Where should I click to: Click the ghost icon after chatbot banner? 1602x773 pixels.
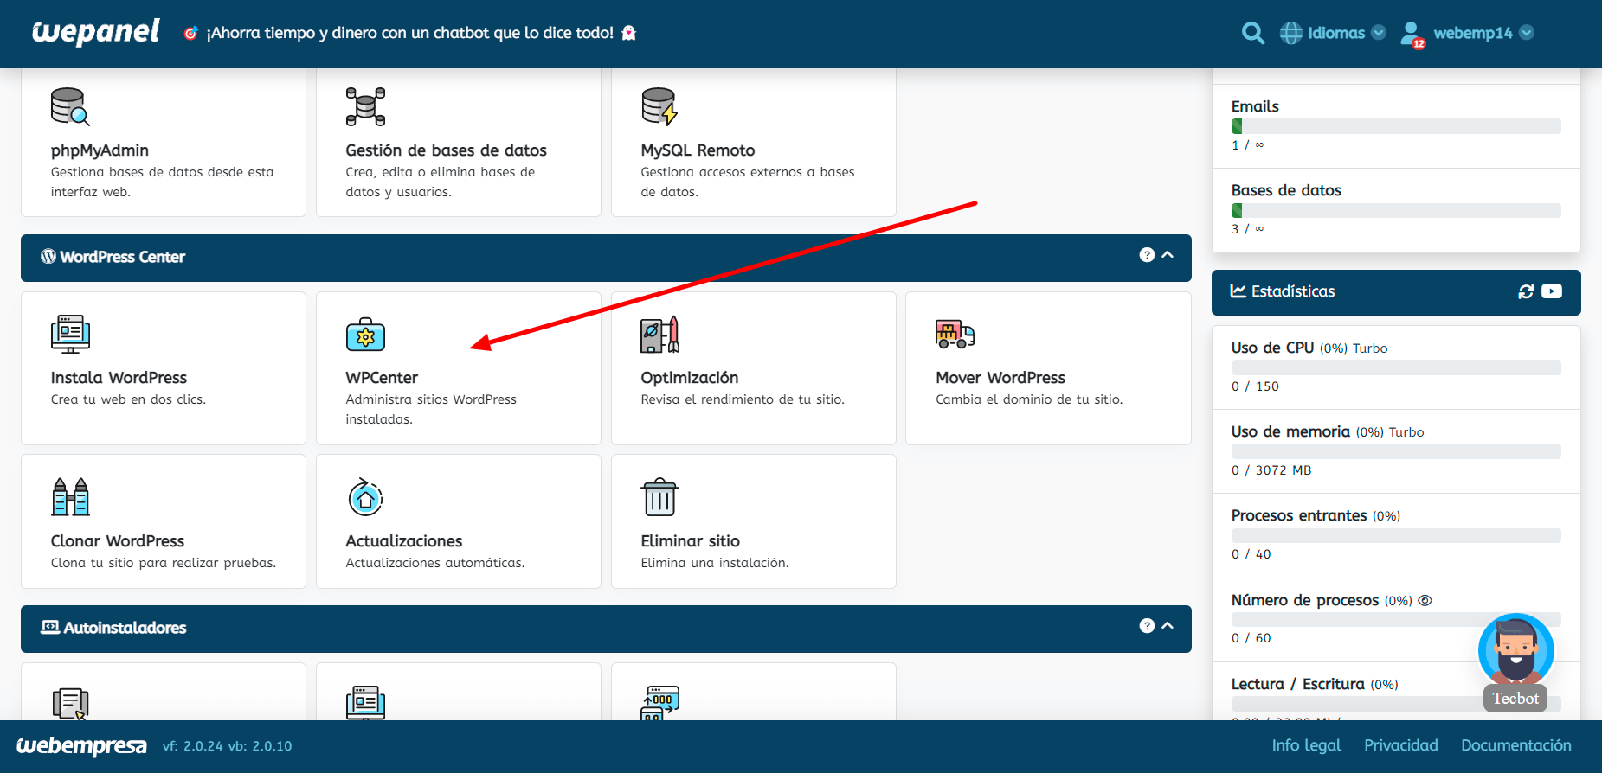[628, 33]
